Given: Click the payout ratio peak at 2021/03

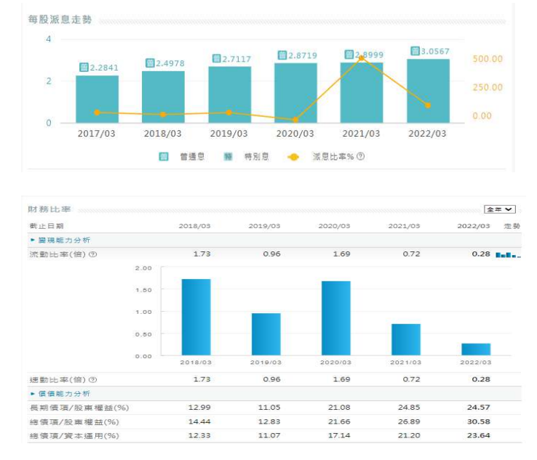Looking at the screenshot, I should click(x=362, y=58).
